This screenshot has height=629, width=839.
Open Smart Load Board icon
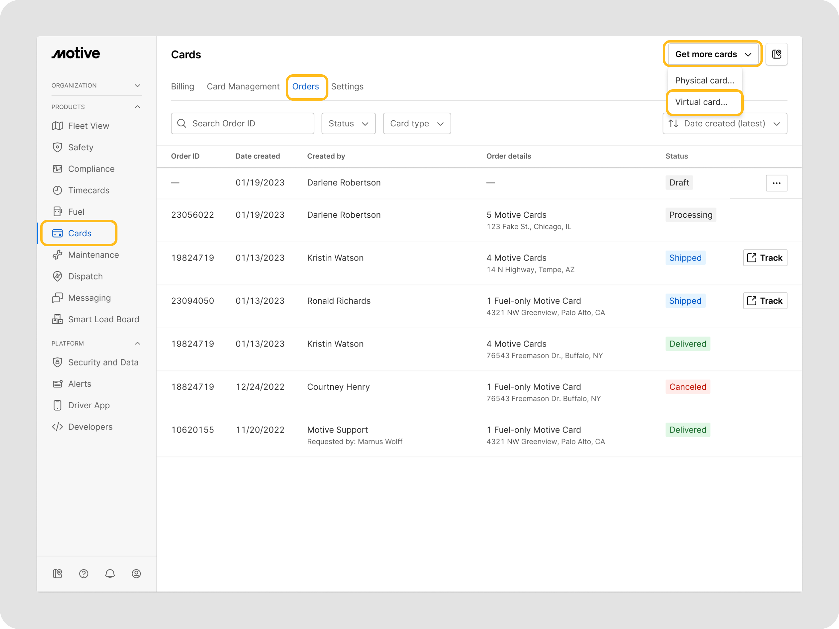pyautogui.click(x=57, y=319)
